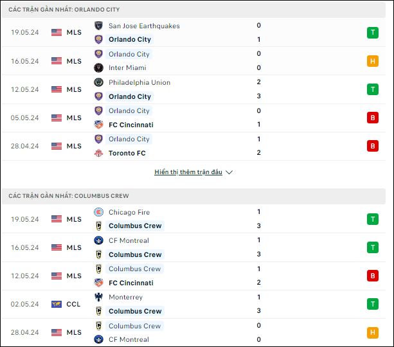Click the Toronto FC club crest
Viewport: 394px width, 347px height.
click(98, 153)
